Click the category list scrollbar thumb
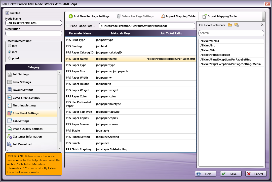The width and height of the screenshot is (272, 182). click(59, 108)
